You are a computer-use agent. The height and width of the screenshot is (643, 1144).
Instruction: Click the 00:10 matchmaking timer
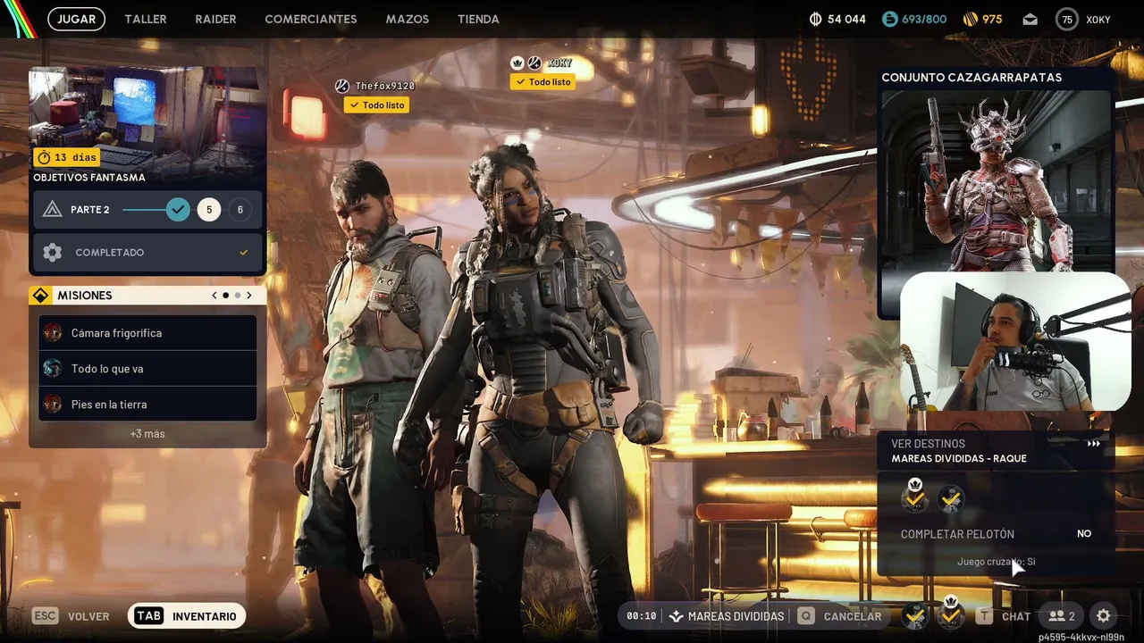pyautogui.click(x=642, y=616)
